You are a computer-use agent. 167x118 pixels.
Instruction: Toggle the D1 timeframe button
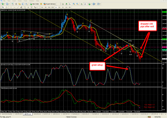(x=63, y=7)
